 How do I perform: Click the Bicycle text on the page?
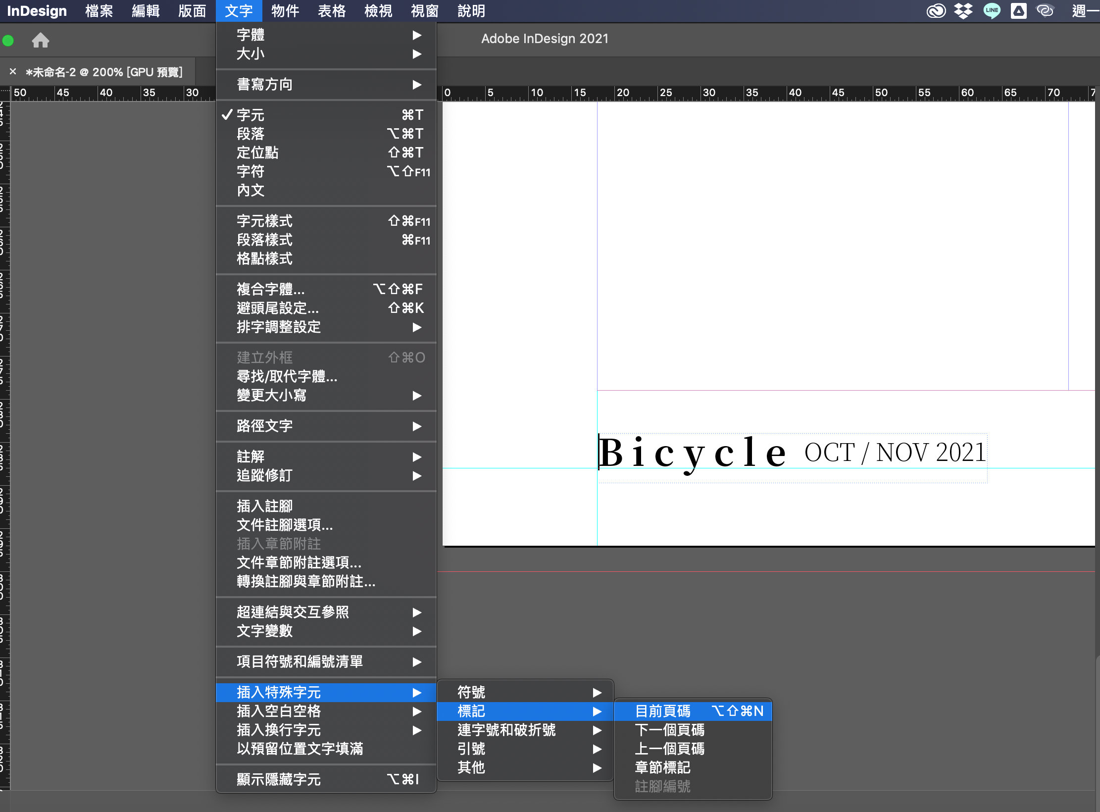pos(692,453)
